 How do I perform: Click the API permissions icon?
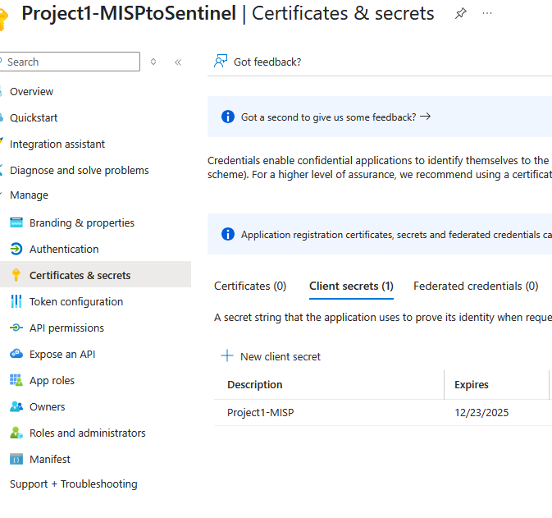click(x=16, y=328)
